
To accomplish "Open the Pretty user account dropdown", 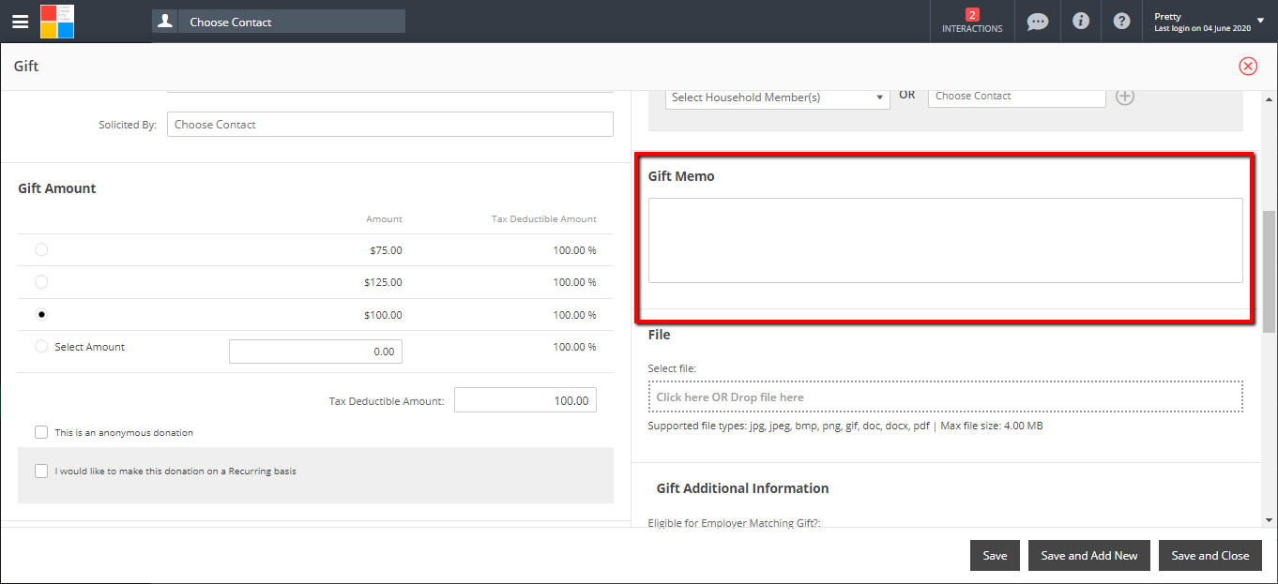I will click(x=1209, y=22).
